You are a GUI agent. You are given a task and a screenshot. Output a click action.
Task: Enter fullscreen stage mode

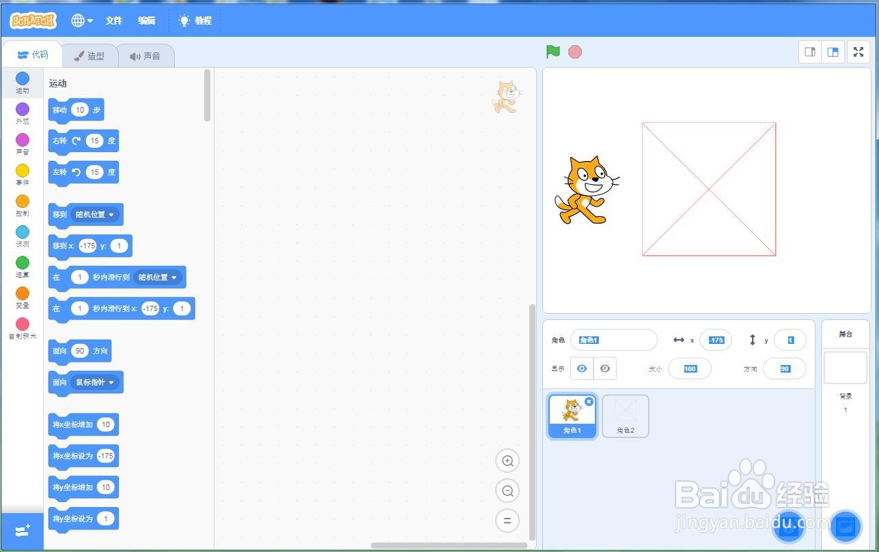tap(859, 52)
